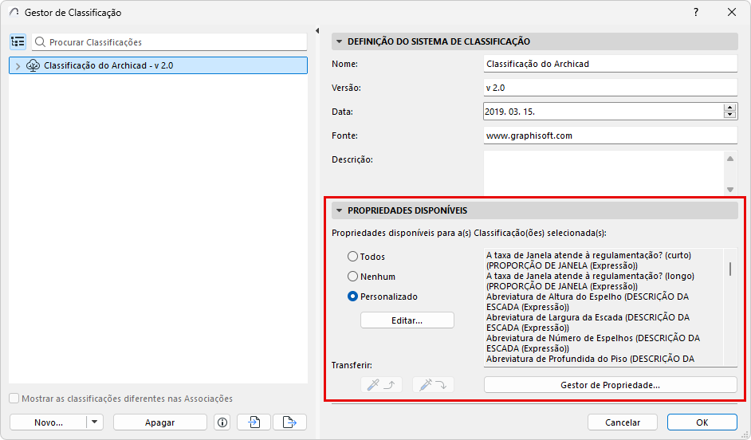Click the properties list scrollbar thumb

[x=730, y=269]
